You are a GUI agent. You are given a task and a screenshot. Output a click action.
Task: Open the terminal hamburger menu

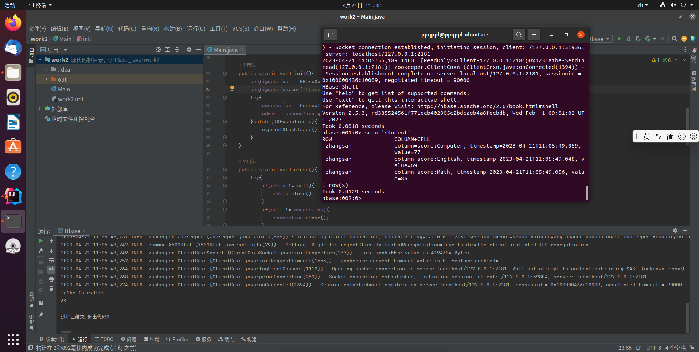pos(534,35)
